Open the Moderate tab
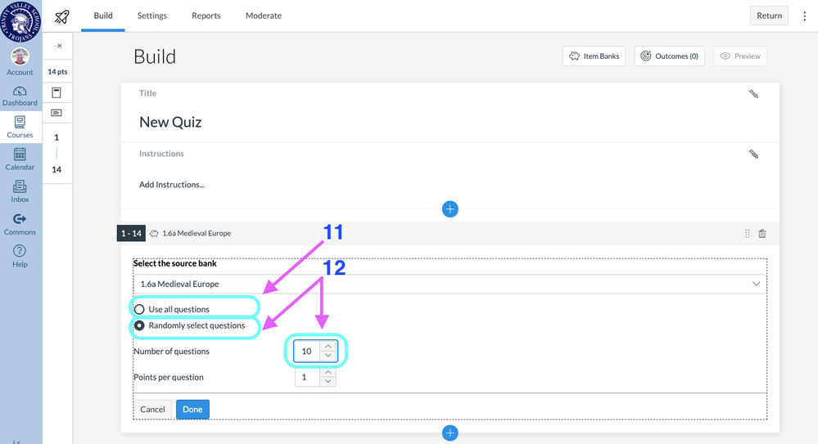Image resolution: width=818 pixels, height=444 pixels. coord(263,16)
